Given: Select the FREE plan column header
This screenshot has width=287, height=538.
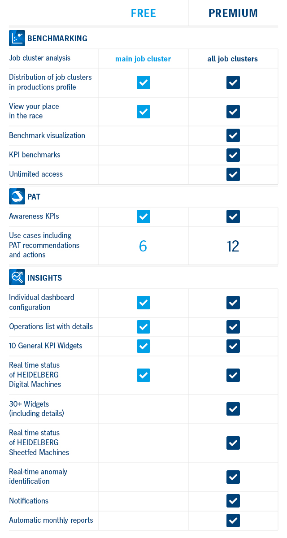Looking at the screenshot, I should [143, 13].
